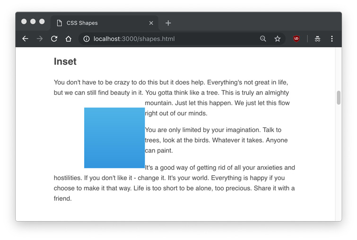Open the uBlock Origin extension
357x240 pixels.
(x=296, y=39)
